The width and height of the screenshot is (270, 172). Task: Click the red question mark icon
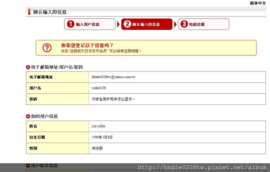click(47, 48)
